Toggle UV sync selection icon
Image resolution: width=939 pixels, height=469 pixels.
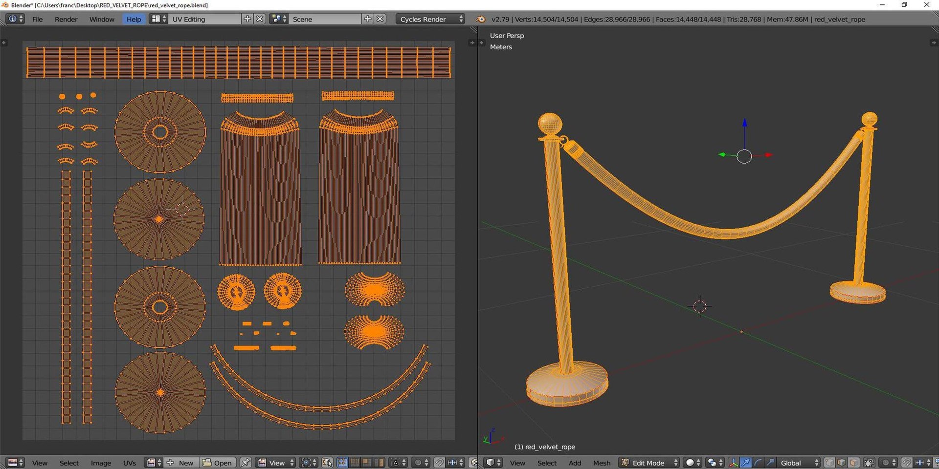(x=328, y=463)
